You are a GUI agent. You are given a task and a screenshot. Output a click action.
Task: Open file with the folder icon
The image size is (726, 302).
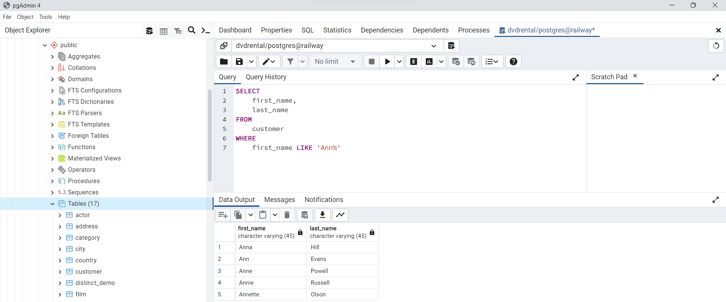click(x=224, y=62)
